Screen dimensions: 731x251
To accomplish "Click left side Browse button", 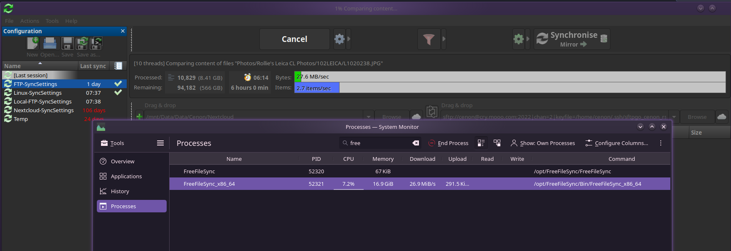I will [391, 117].
